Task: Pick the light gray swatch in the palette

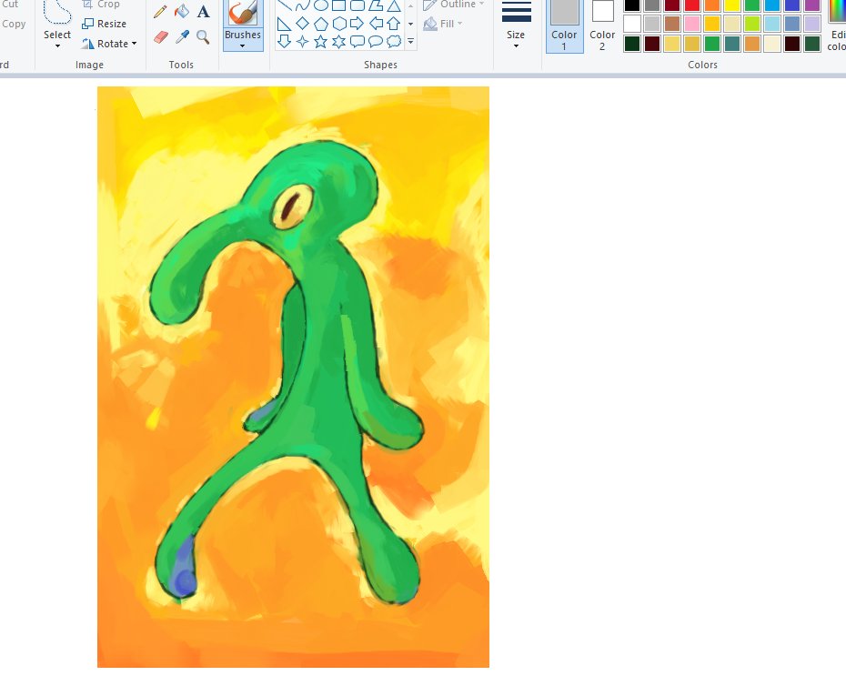Action: point(652,24)
